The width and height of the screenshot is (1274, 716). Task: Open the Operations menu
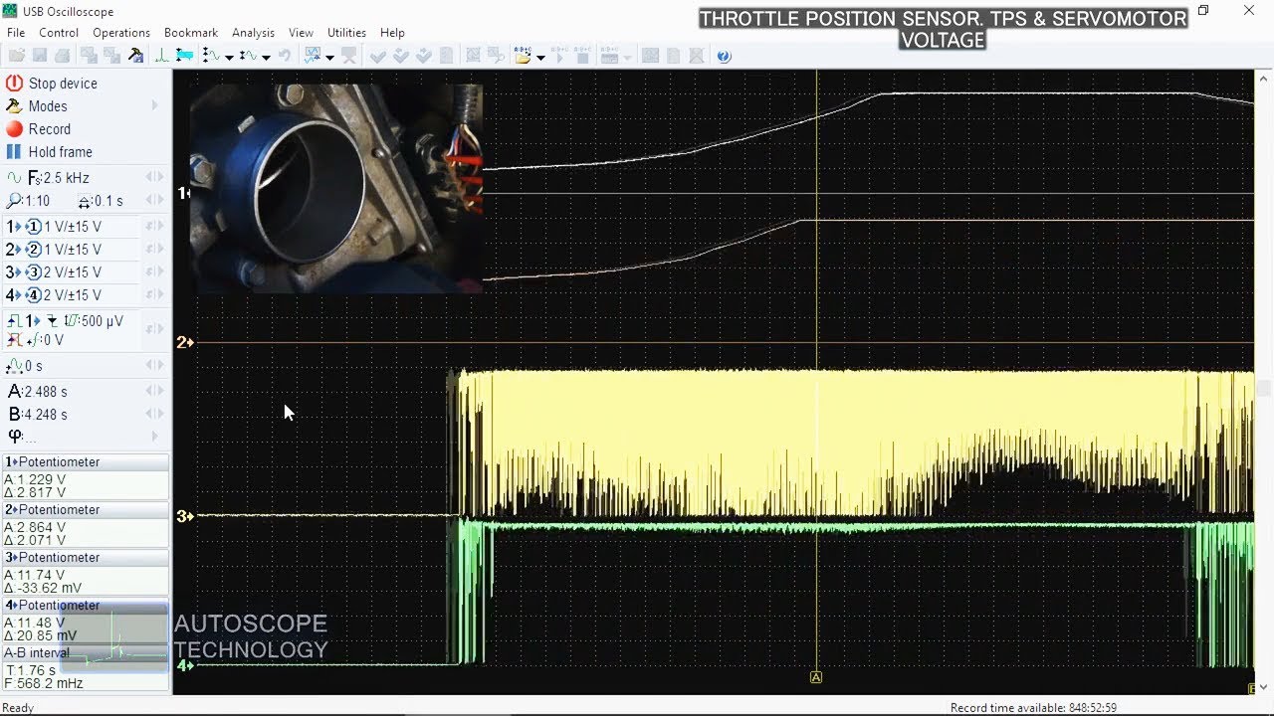point(121,33)
